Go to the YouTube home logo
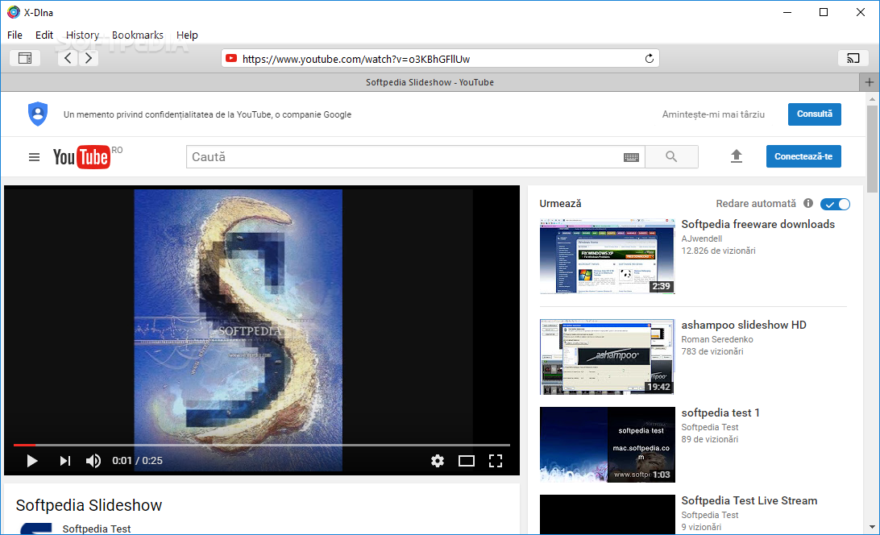 tap(82, 157)
